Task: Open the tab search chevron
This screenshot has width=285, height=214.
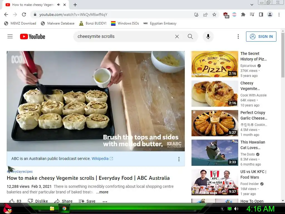Action: [252, 5]
